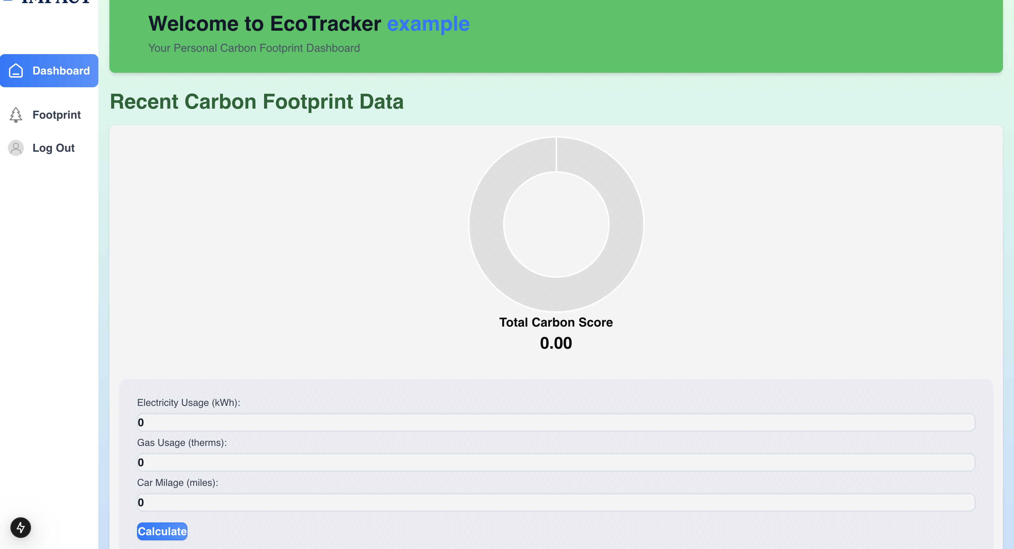Open the Dashboard sidebar menu item
This screenshot has width=1014, height=549.
(x=49, y=71)
